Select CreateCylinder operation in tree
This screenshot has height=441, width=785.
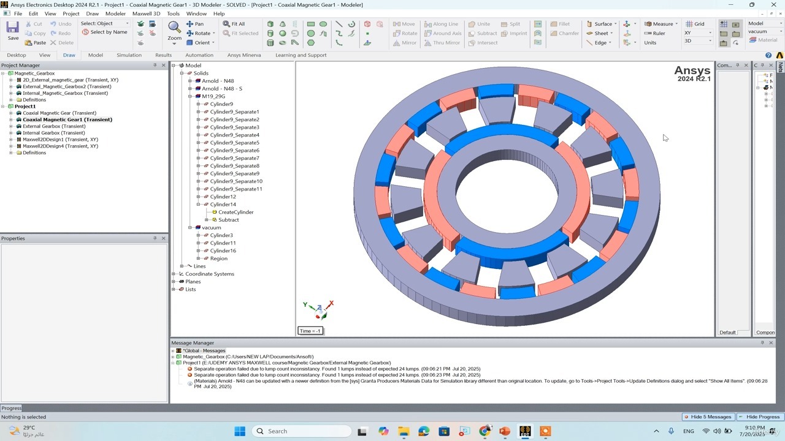pos(236,212)
